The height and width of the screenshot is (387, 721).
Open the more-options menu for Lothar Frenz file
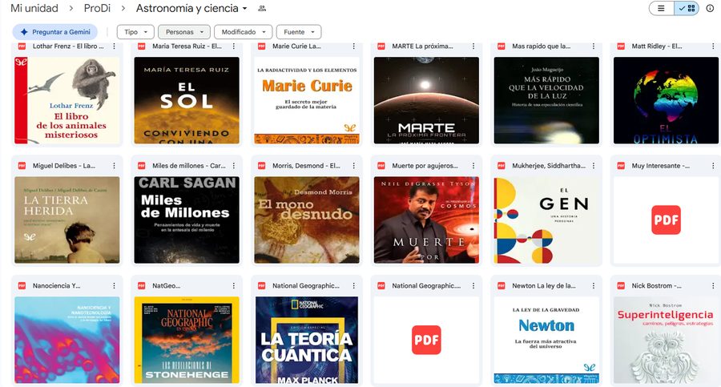tap(114, 46)
